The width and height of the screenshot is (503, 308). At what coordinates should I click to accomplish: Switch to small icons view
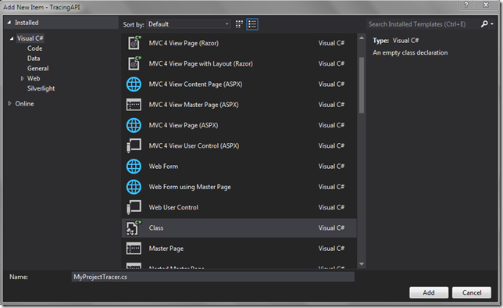[x=239, y=24]
